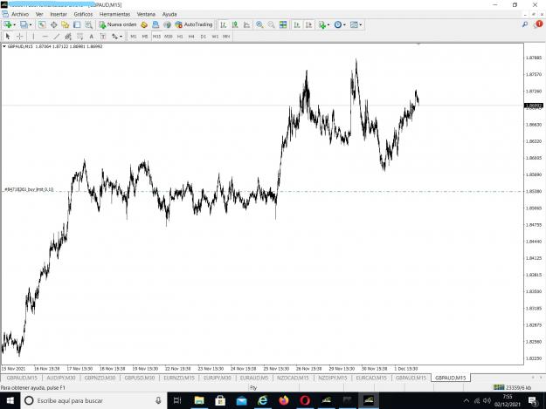Viewport: 546px width, 409px height.
Task: Toggle AutoTrading on or off
Action: (194, 24)
